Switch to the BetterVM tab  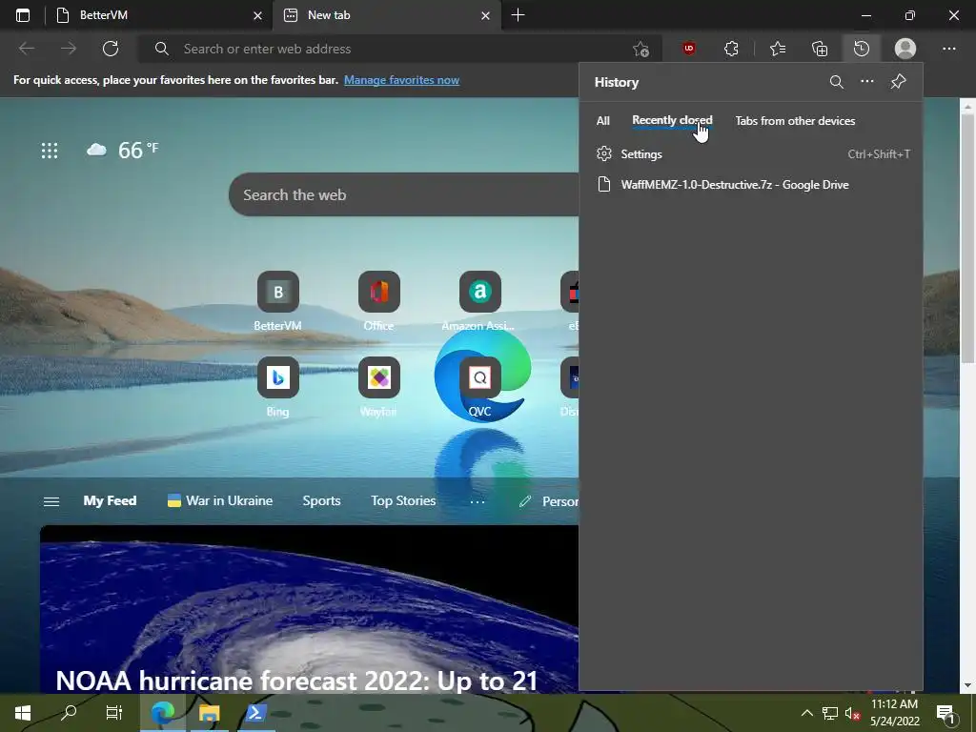click(159, 15)
